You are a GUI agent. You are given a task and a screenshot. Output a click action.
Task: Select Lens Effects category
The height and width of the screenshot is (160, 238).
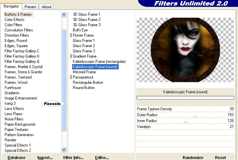point(14,109)
